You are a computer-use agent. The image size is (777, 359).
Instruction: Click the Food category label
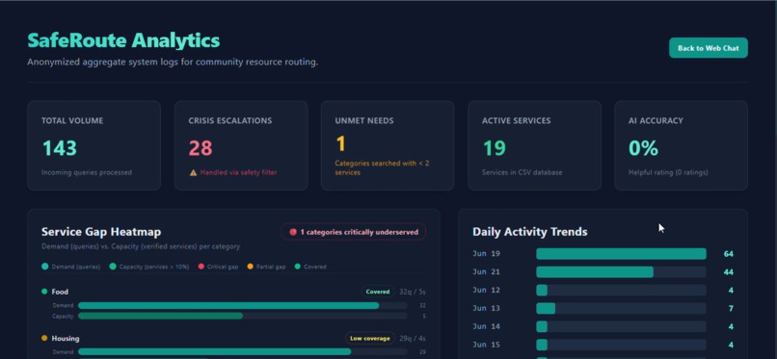click(60, 292)
